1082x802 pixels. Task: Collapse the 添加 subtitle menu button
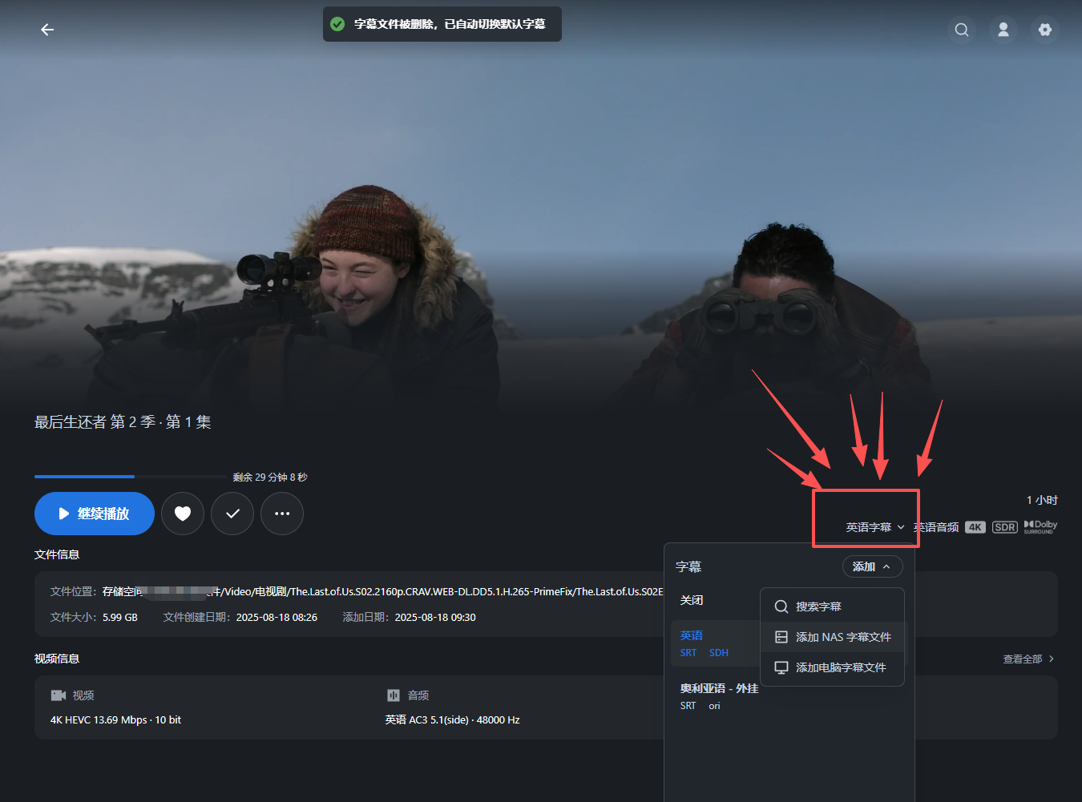pos(872,566)
